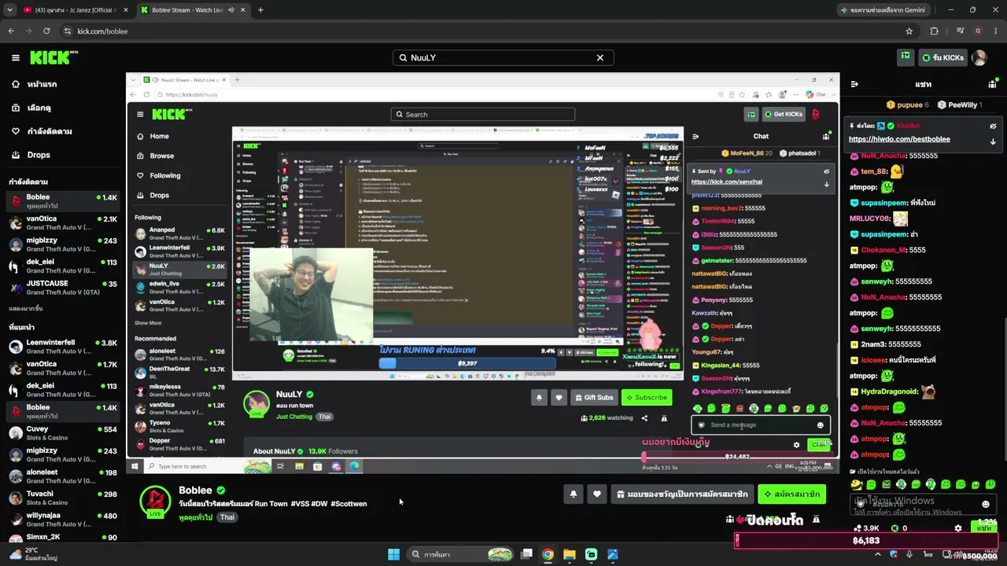Click the MRLUCYO6 chat username
The height and width of the screenshot is (566, 1007).
(x=870, y=219)
